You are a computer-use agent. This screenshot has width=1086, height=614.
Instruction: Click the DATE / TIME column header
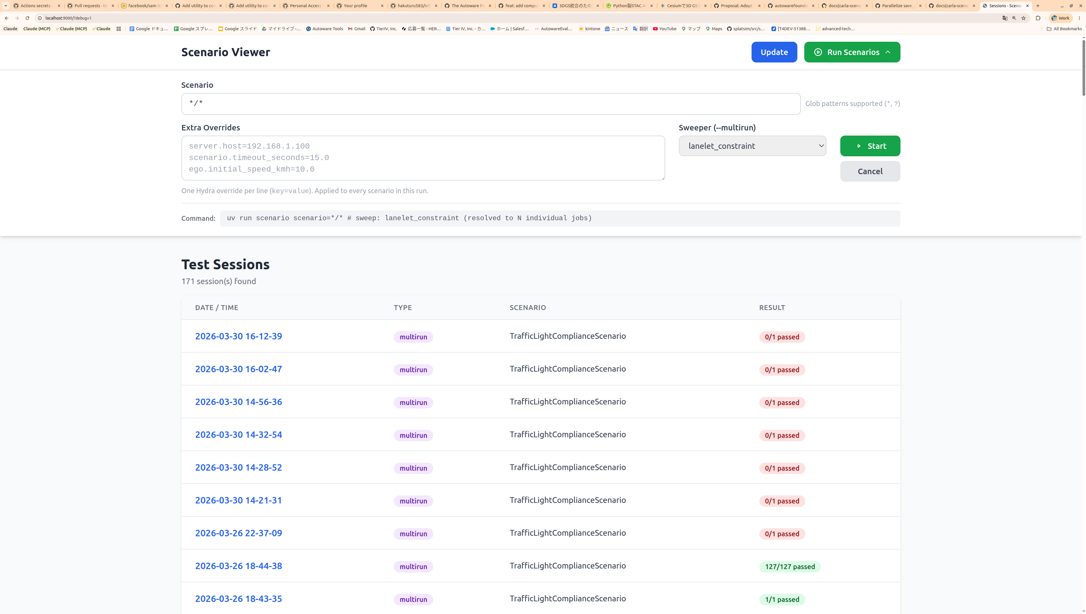(216, 307)
